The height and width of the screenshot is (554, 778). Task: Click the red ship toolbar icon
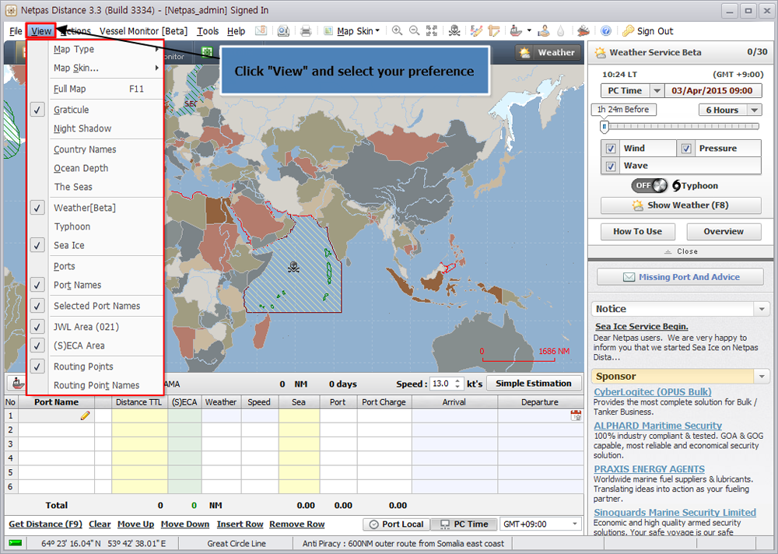pos(516,31)
